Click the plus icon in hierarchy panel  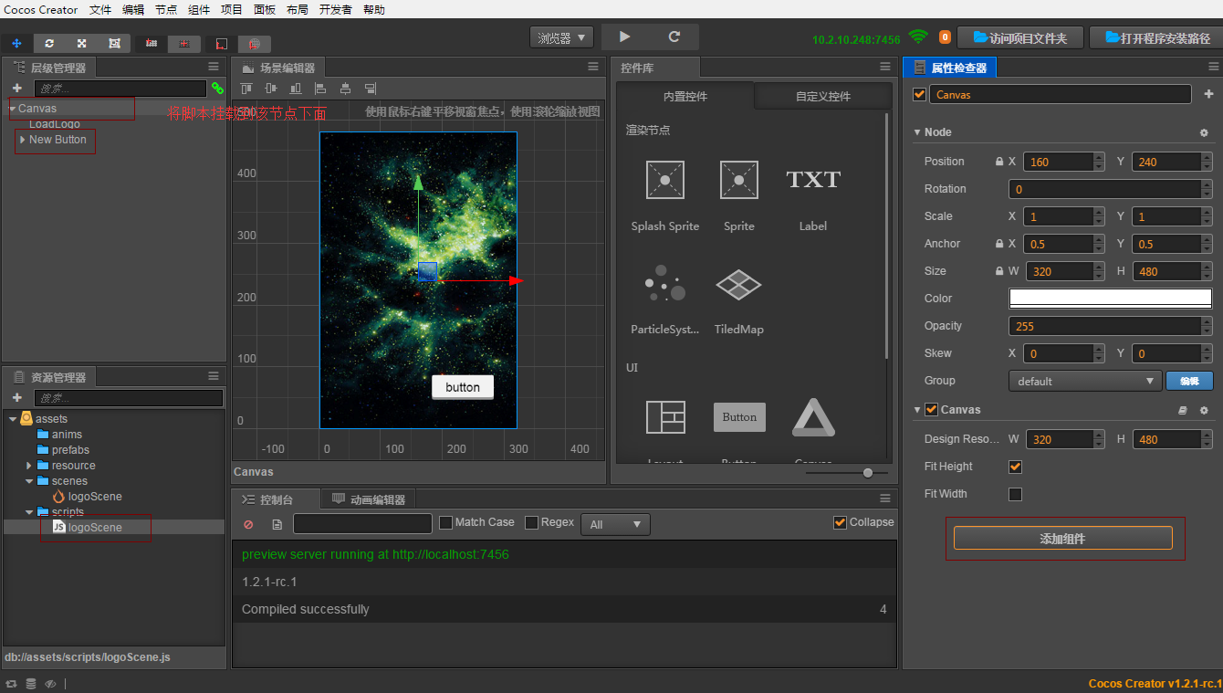[x=16, y=89]
